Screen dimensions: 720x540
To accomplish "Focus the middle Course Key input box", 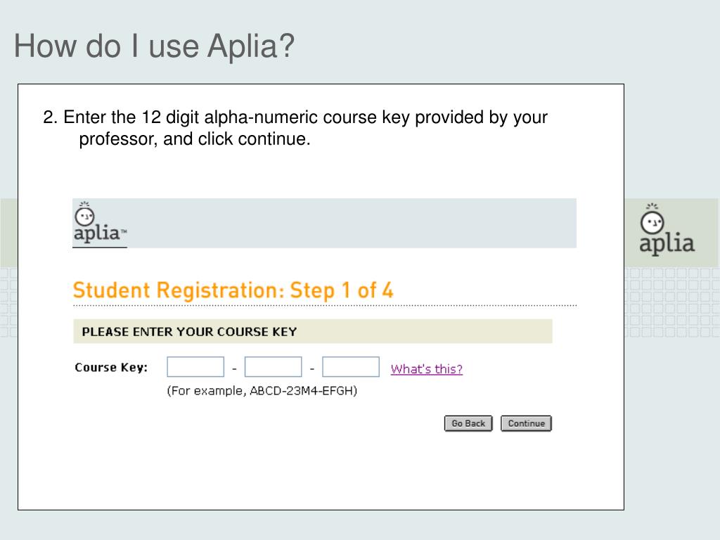I will [274, 367].
